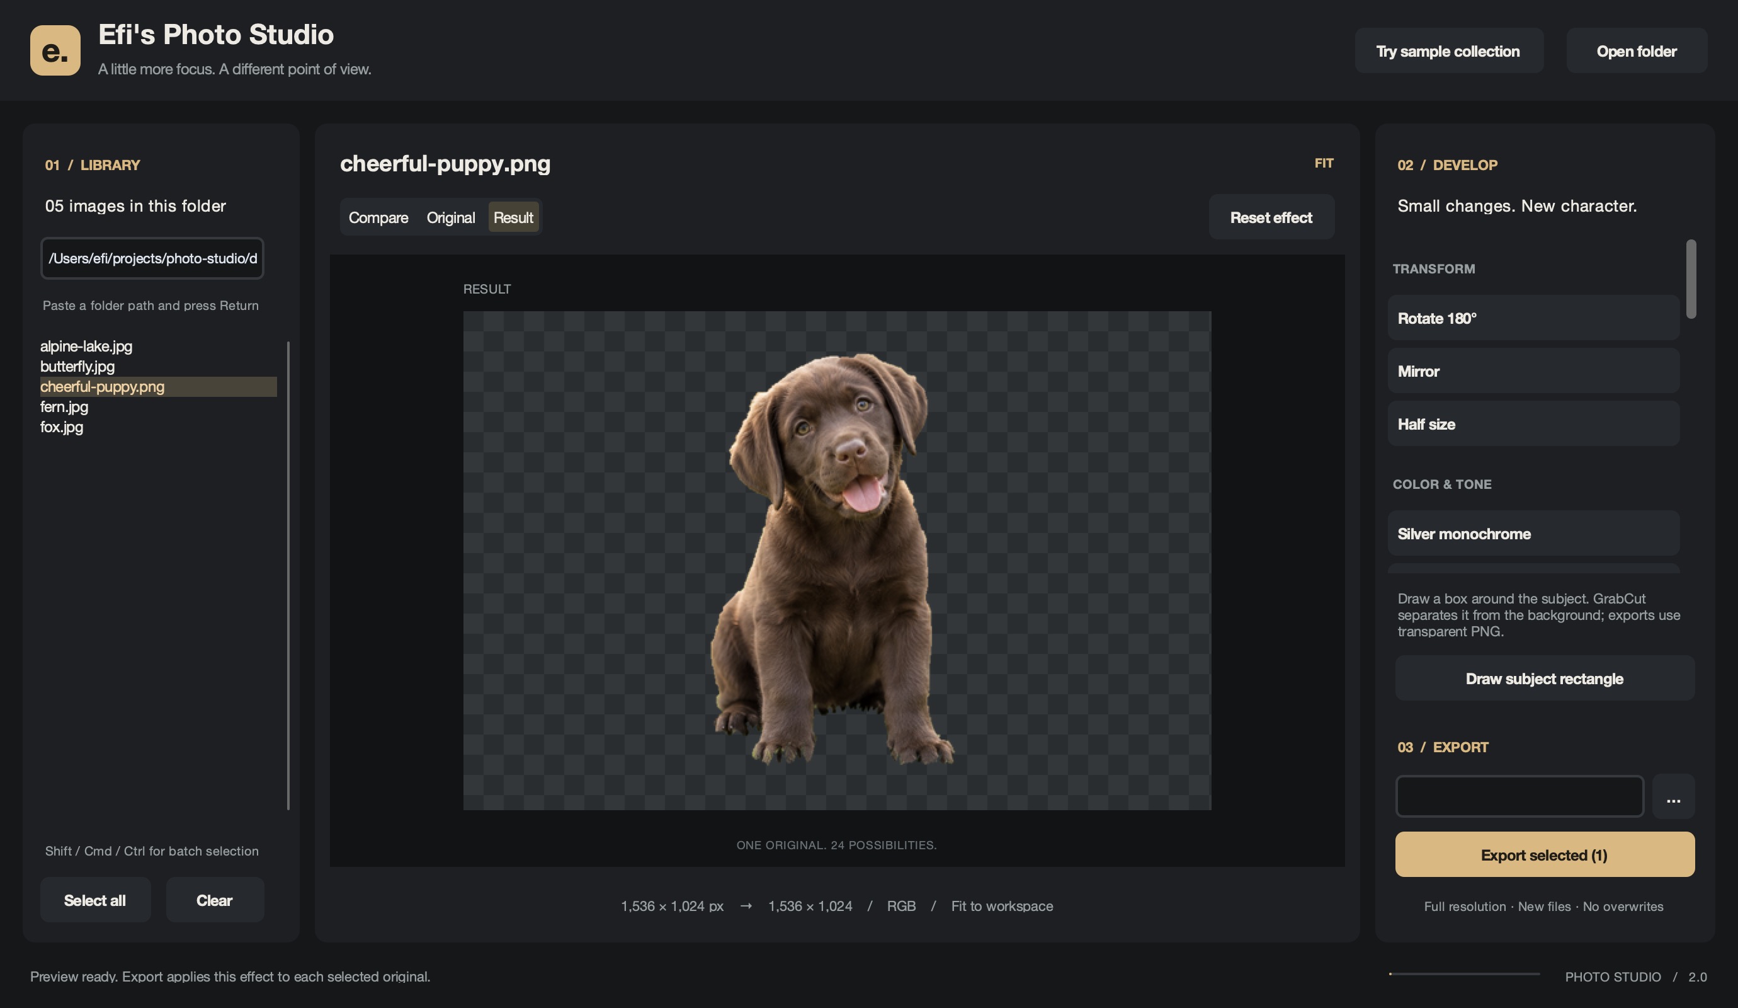Select fox.jpg in the file list
Image resolution: width=1738 pixels, height=1008 pixels.
[x=158, y=427]
